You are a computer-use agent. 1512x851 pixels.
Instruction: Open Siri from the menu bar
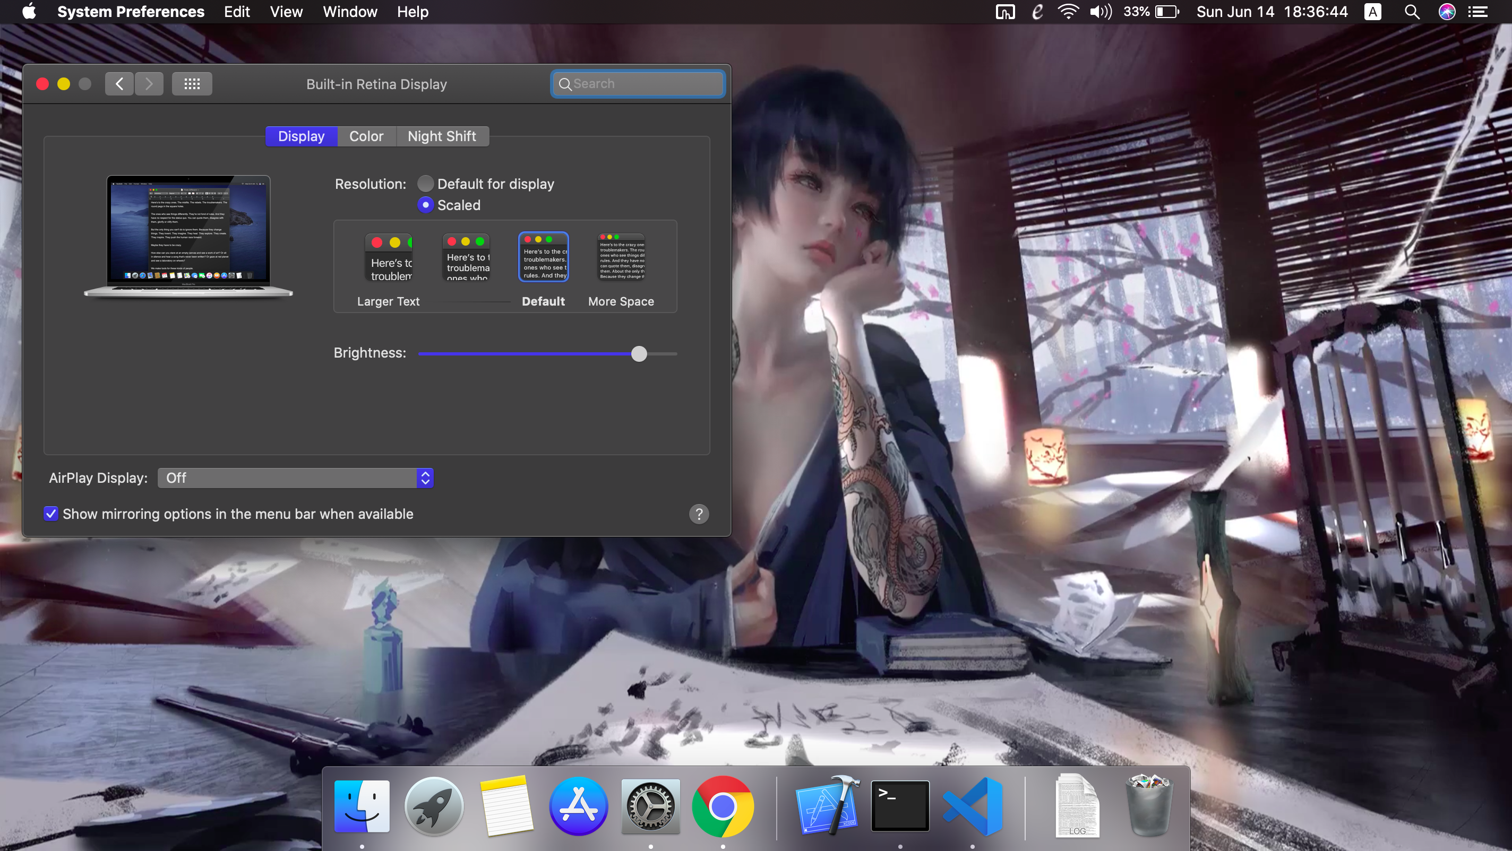coord(1446,12)
